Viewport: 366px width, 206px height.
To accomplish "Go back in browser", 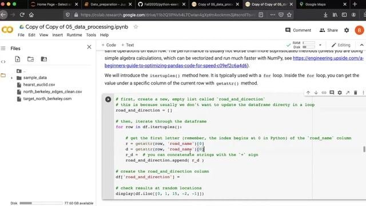I will point(3,15).
